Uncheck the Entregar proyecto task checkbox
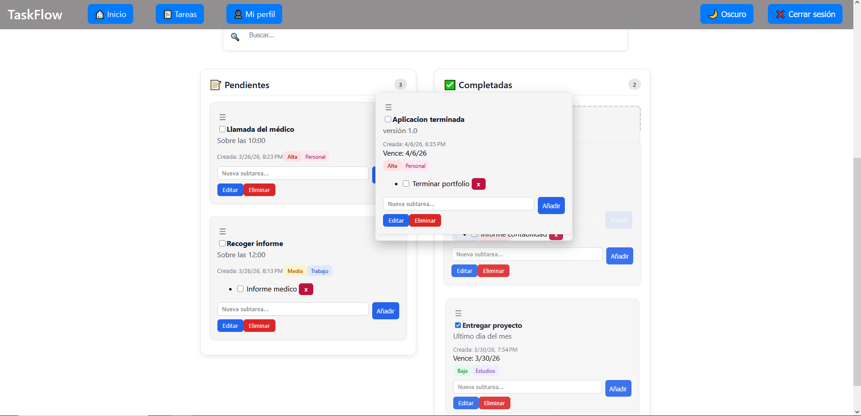 point(458,325)
